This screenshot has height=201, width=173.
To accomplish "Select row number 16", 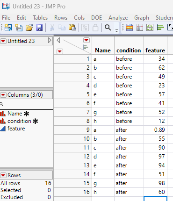I will tap(73, 192).
